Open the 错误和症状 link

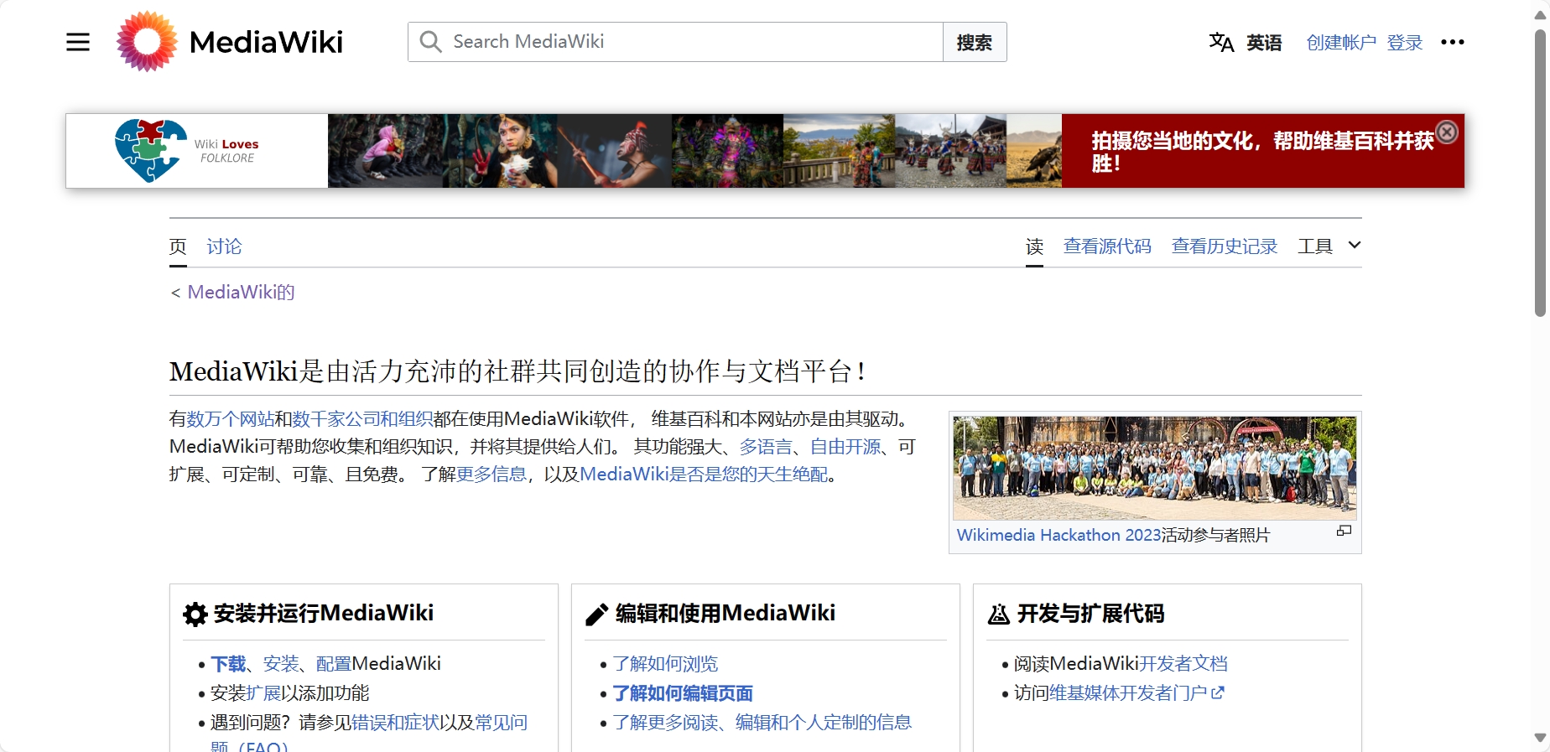point(395,723)
